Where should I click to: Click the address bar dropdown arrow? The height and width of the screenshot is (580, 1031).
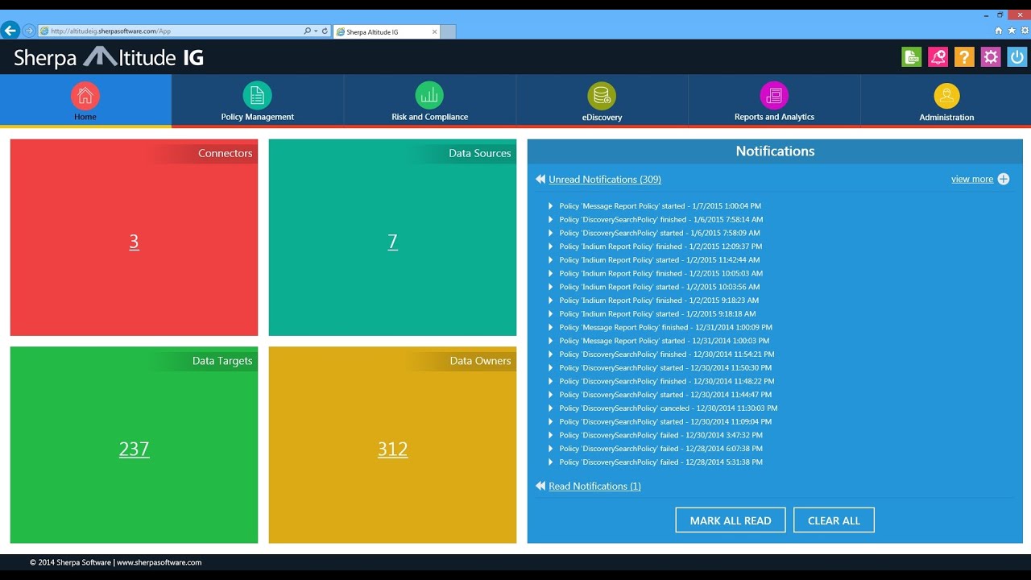point(316,31)
